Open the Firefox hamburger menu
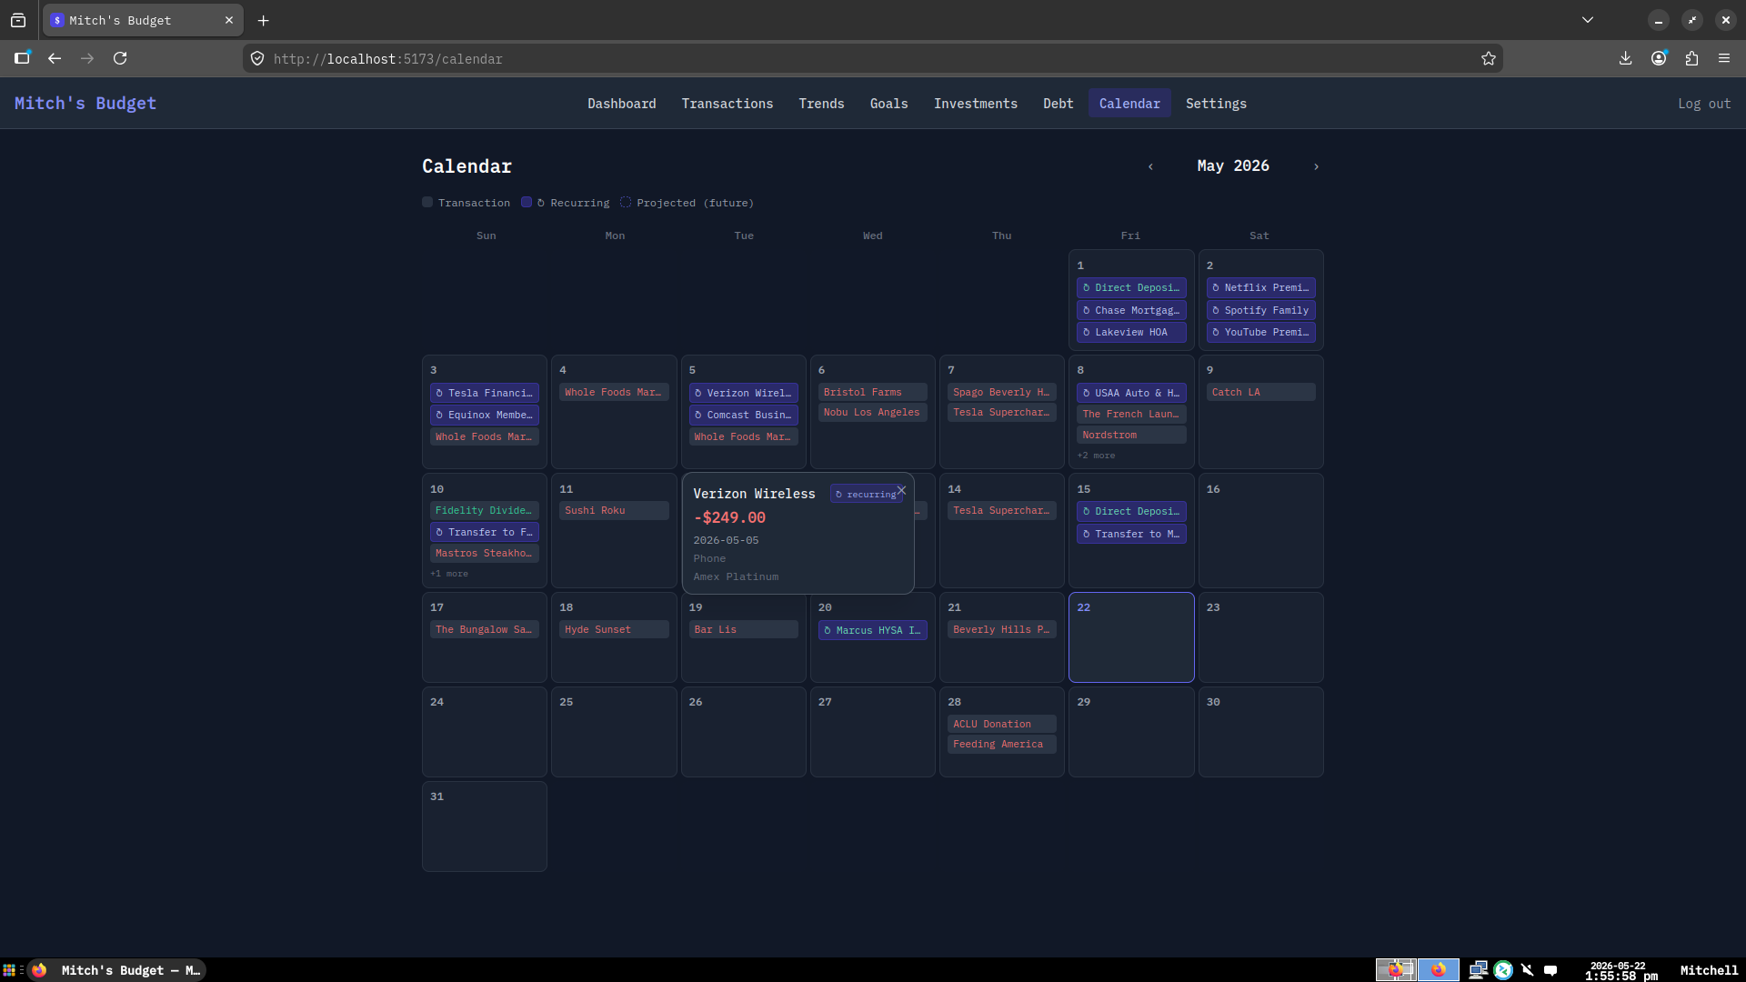The image size is (1746, 982). point(1724,58)
